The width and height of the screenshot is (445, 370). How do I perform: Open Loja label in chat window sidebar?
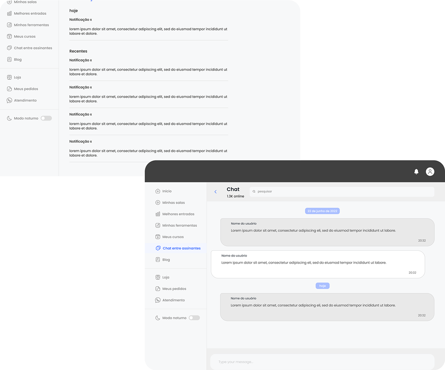166,277
